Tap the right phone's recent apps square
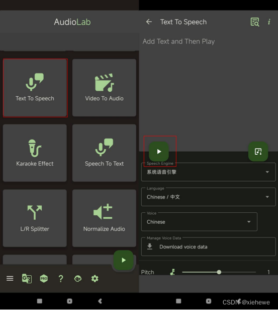The height and width of the screenshot is (310, 278). coord(178,301)
